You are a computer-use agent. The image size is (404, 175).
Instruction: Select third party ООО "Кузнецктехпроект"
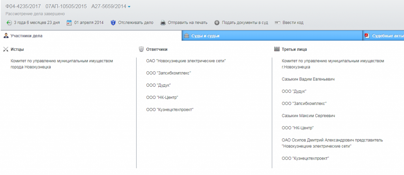pyautogui.click(x=306, y=158)
